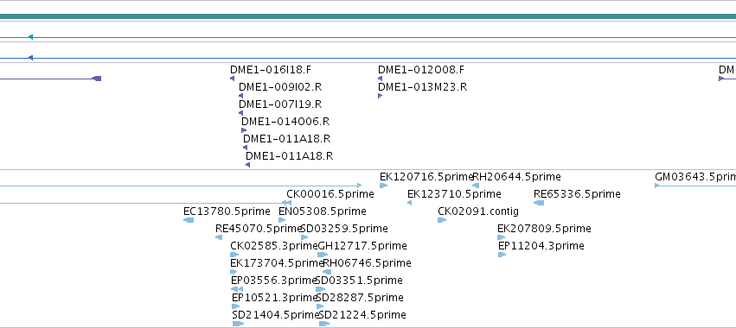
Task: Click the double arrow under EK173704.5prime
Action: pyautogui.click(x=234, y=272)
